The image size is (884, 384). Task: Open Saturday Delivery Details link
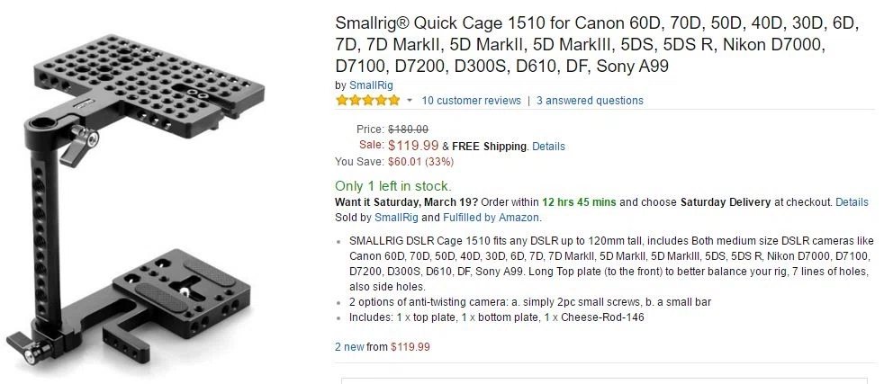pos(852,201)
